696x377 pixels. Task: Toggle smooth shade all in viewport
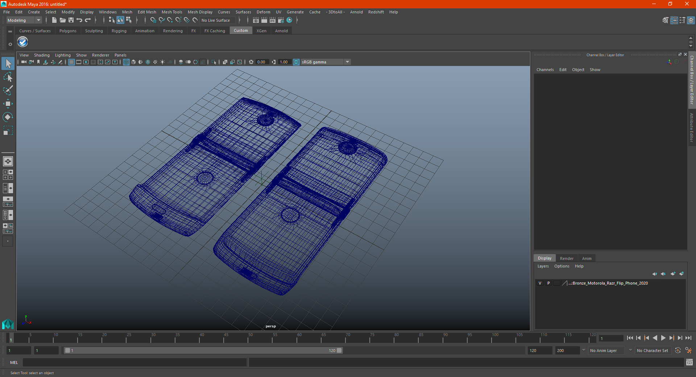[133, 62]
